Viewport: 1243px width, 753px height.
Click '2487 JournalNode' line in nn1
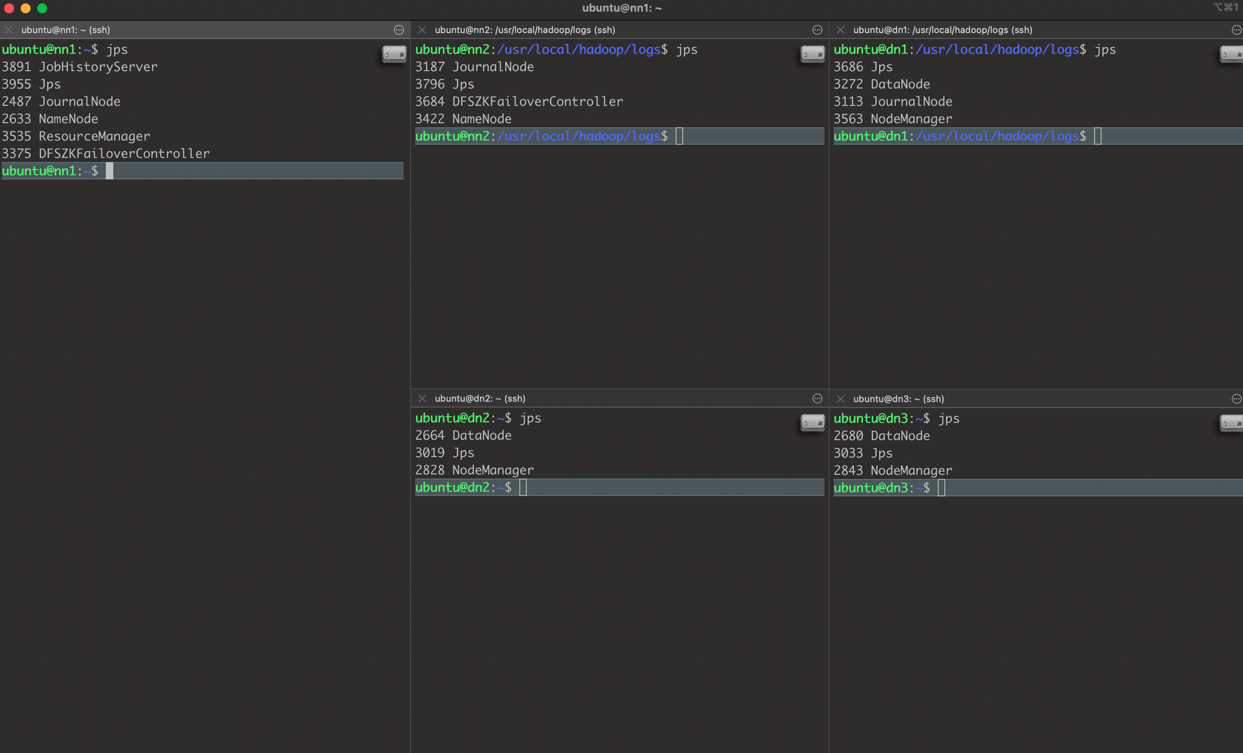pyautogui.click(x=61, y=102)
